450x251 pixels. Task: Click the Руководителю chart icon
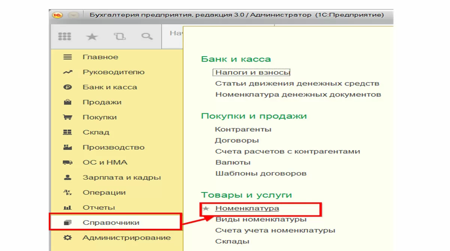pyautogui.click(x=67, y=72)
